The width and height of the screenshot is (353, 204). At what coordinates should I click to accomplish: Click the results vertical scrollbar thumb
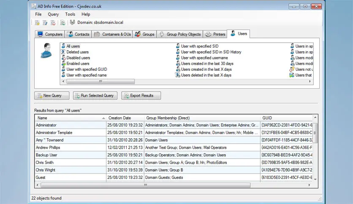[x=315, y=133]
